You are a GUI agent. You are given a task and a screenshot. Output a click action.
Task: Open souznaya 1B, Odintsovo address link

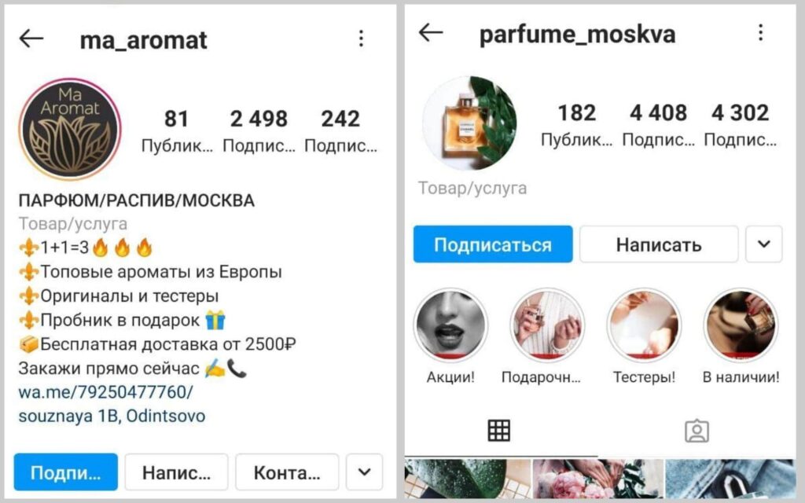[112, 416]
